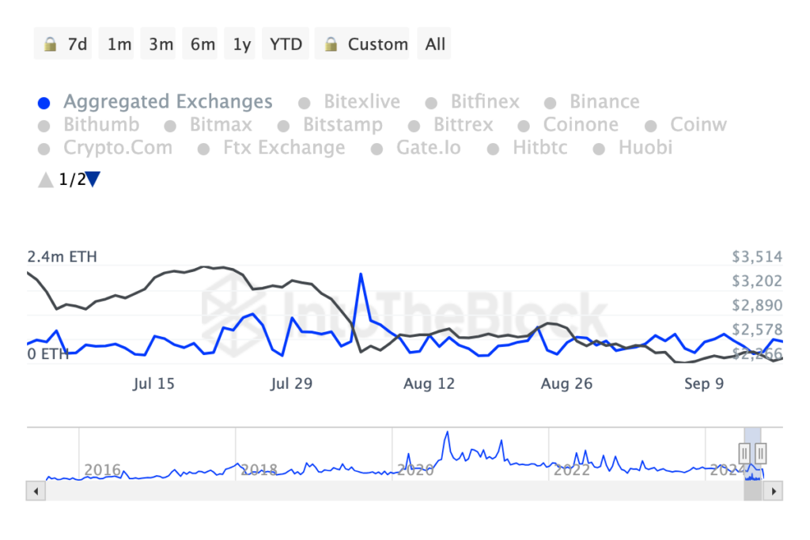The image size is (810, 540).
Task: Click the Jul 15 axis label
Action: 153,383
